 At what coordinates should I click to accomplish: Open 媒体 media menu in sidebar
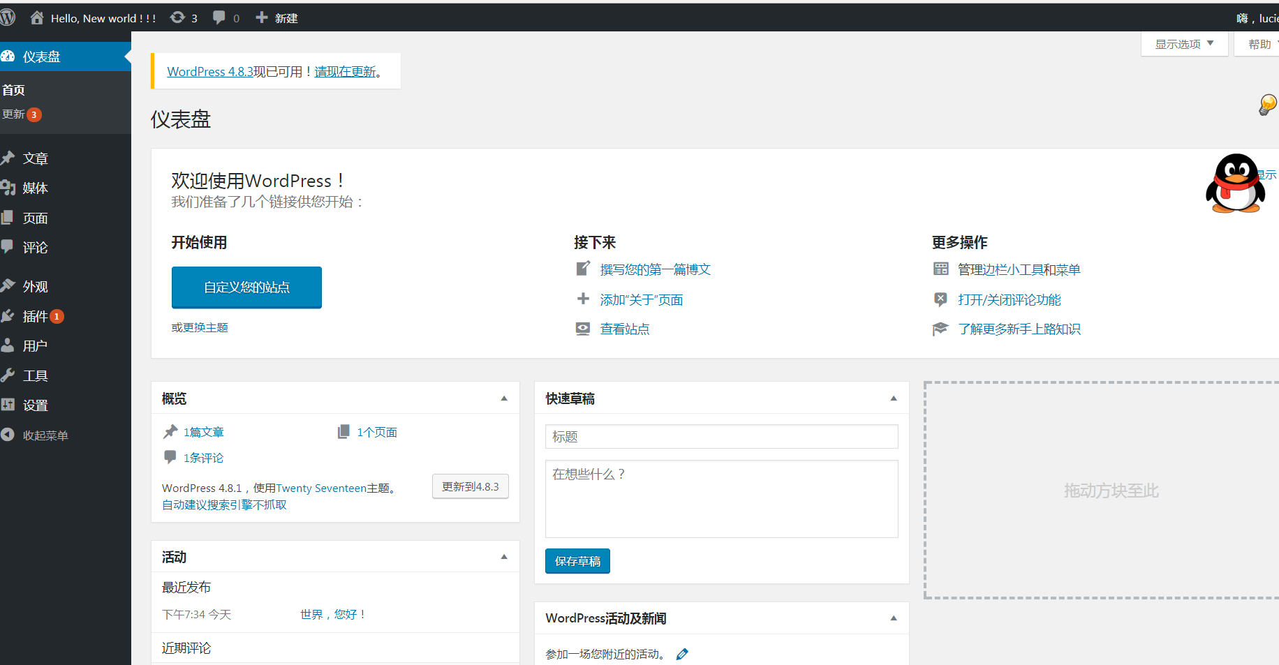(x=35, y=188)
